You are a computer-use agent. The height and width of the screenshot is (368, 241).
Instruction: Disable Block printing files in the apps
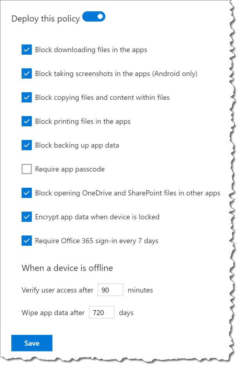(x=26, y=121)
